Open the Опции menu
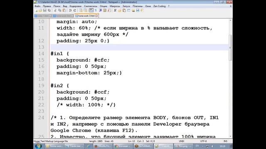Screen dimensions: 266x149 click(103, 6)
